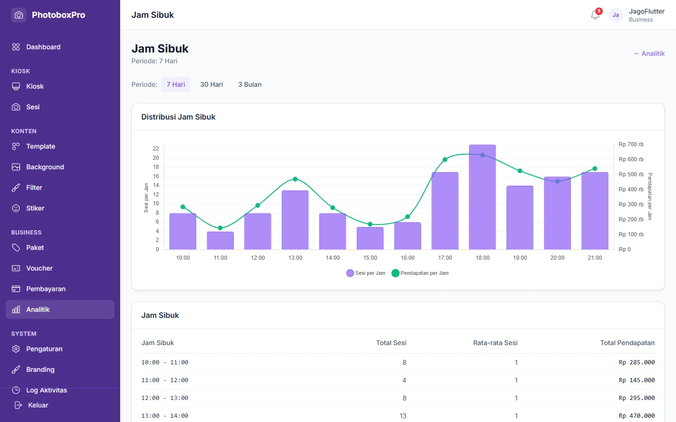Click the 10:00 - 11:00 table row
The width and height of the screenshot is (676, 422).
[x=398, y=362]
